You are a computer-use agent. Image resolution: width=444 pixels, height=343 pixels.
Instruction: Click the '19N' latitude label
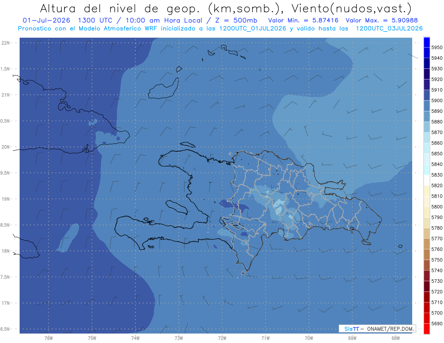6,199
